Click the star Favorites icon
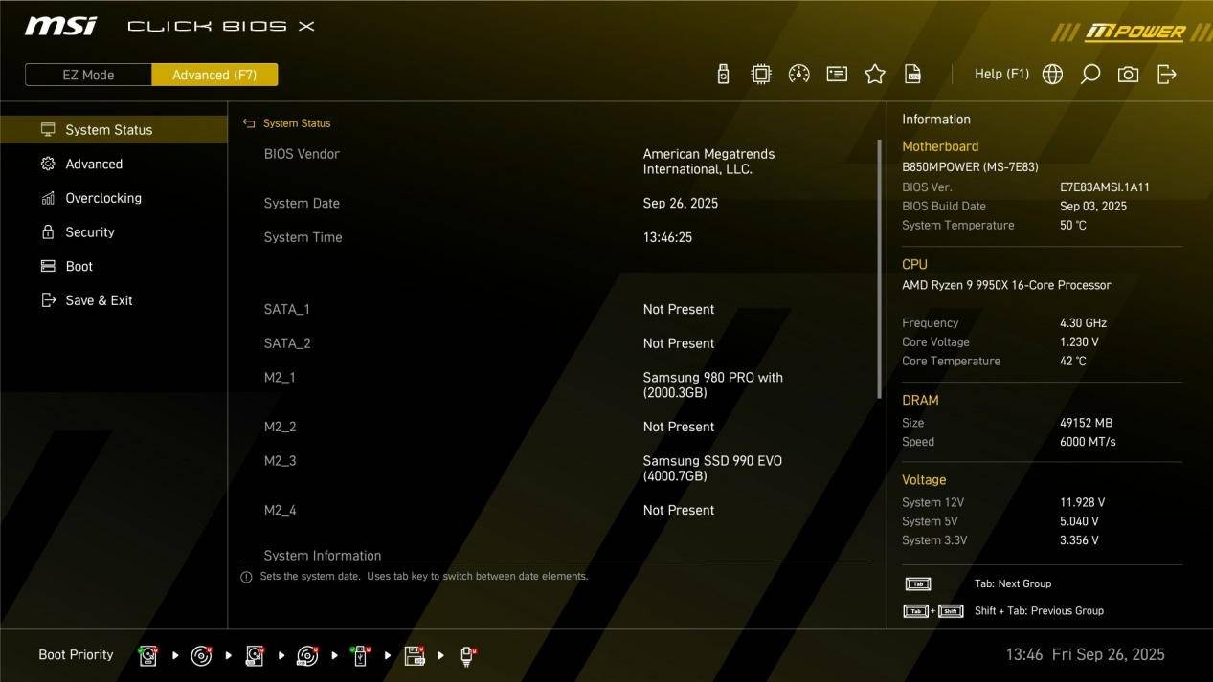 pos(875,75)
